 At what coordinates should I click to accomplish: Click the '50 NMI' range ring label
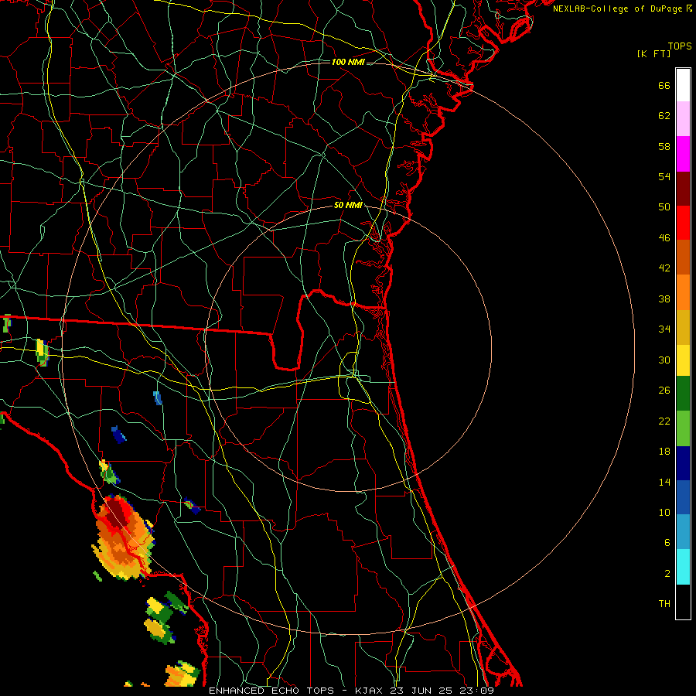(348, 205)
